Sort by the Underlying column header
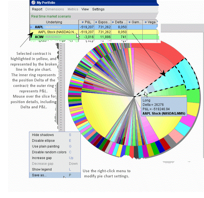The image size is (204, 198). 54,22
